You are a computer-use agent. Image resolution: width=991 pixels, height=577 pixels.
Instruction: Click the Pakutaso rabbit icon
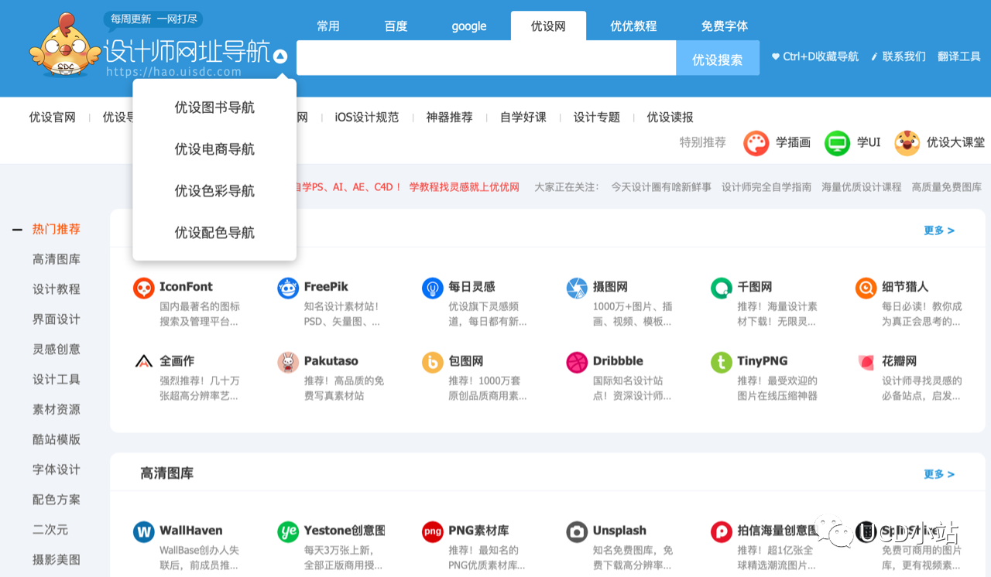pos(288,362)
